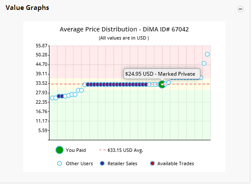The image size is (252, 185).
Task: Select the highest data point near 50.28
Action: pos(207,54)
